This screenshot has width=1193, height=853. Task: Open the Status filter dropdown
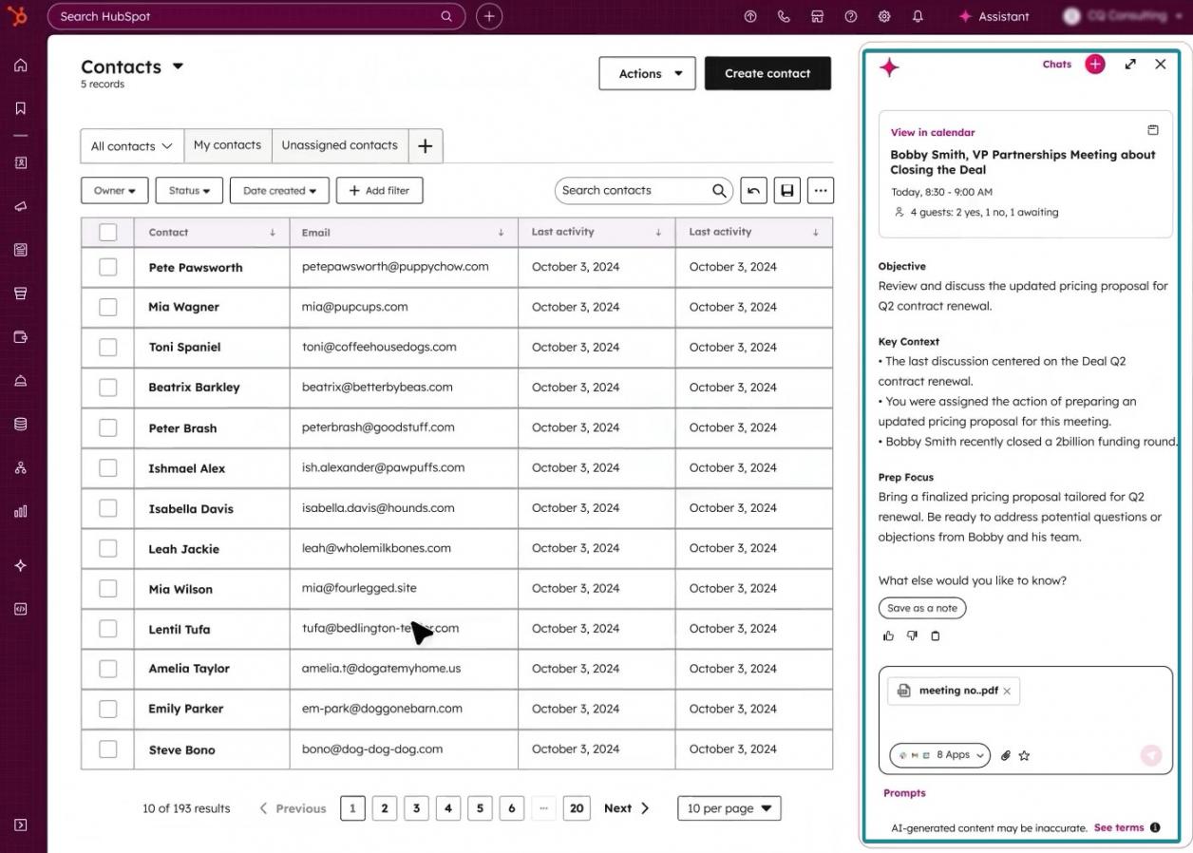189,190
